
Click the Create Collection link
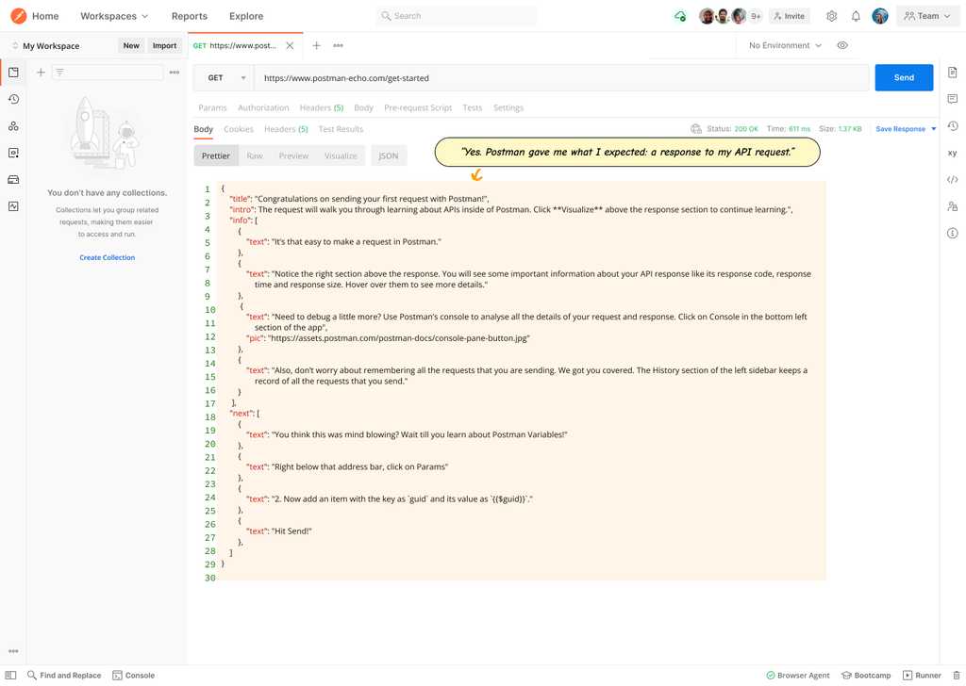click(x=108, y=258)
